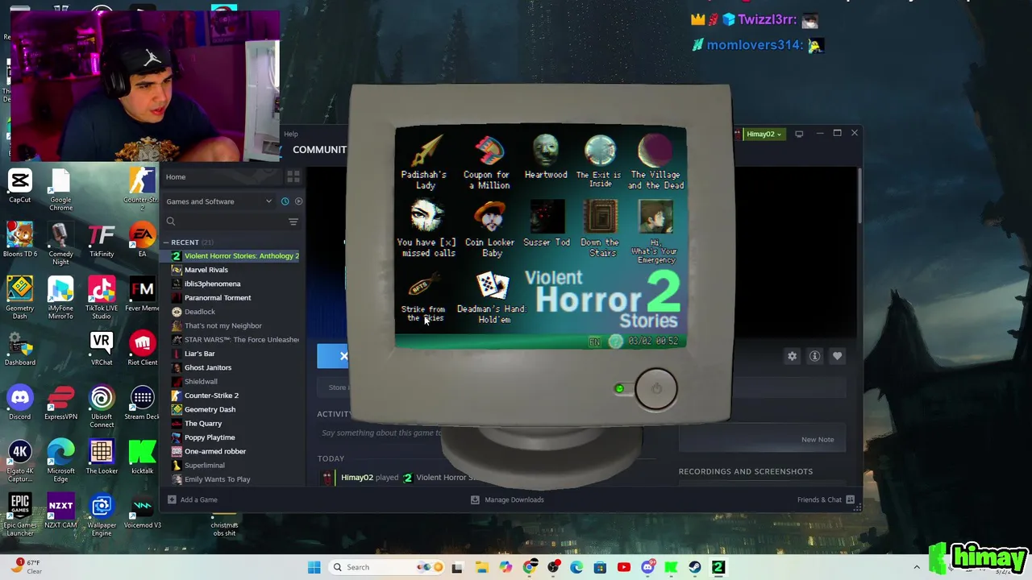Open the Coin Locker Baby story
This screenshot has height=580, width=1032.
(x=489, y=230)
